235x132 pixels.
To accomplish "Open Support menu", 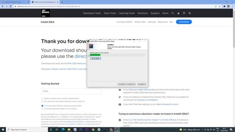I will point(155,13).
